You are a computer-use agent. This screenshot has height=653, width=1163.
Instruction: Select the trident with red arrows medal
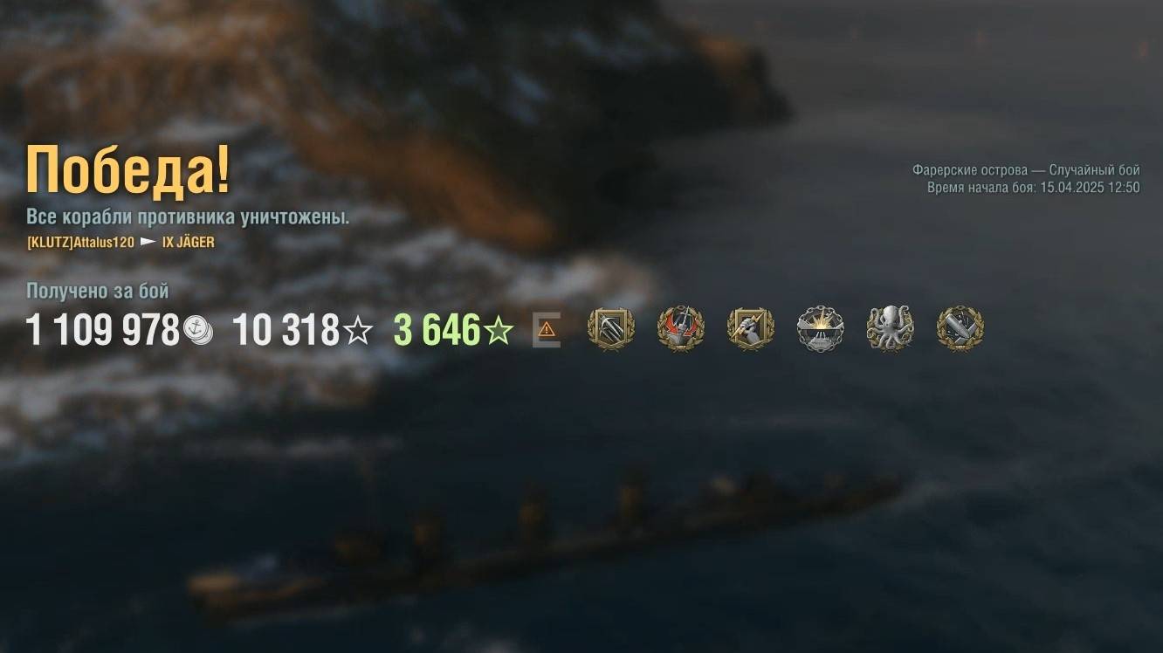click(680, 329)
